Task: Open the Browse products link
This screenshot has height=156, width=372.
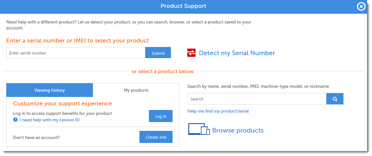Action: (x=238, y=130)
